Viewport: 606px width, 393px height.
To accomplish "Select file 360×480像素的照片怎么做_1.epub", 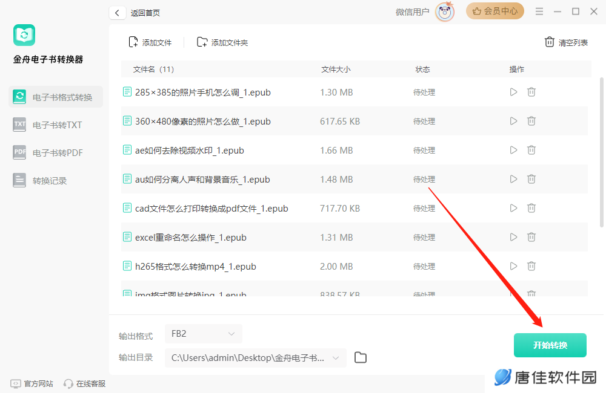I will pos(203,121).
